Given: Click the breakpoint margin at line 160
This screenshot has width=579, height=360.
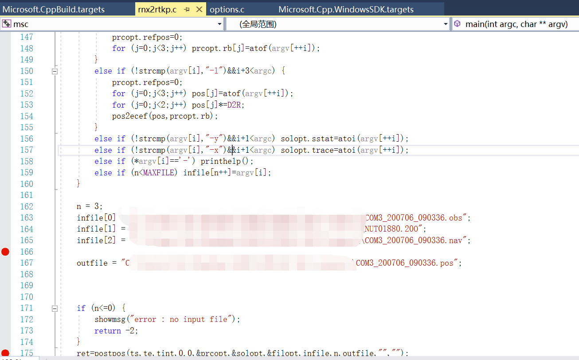Looking at the screenshot, I should pos(5,184).
